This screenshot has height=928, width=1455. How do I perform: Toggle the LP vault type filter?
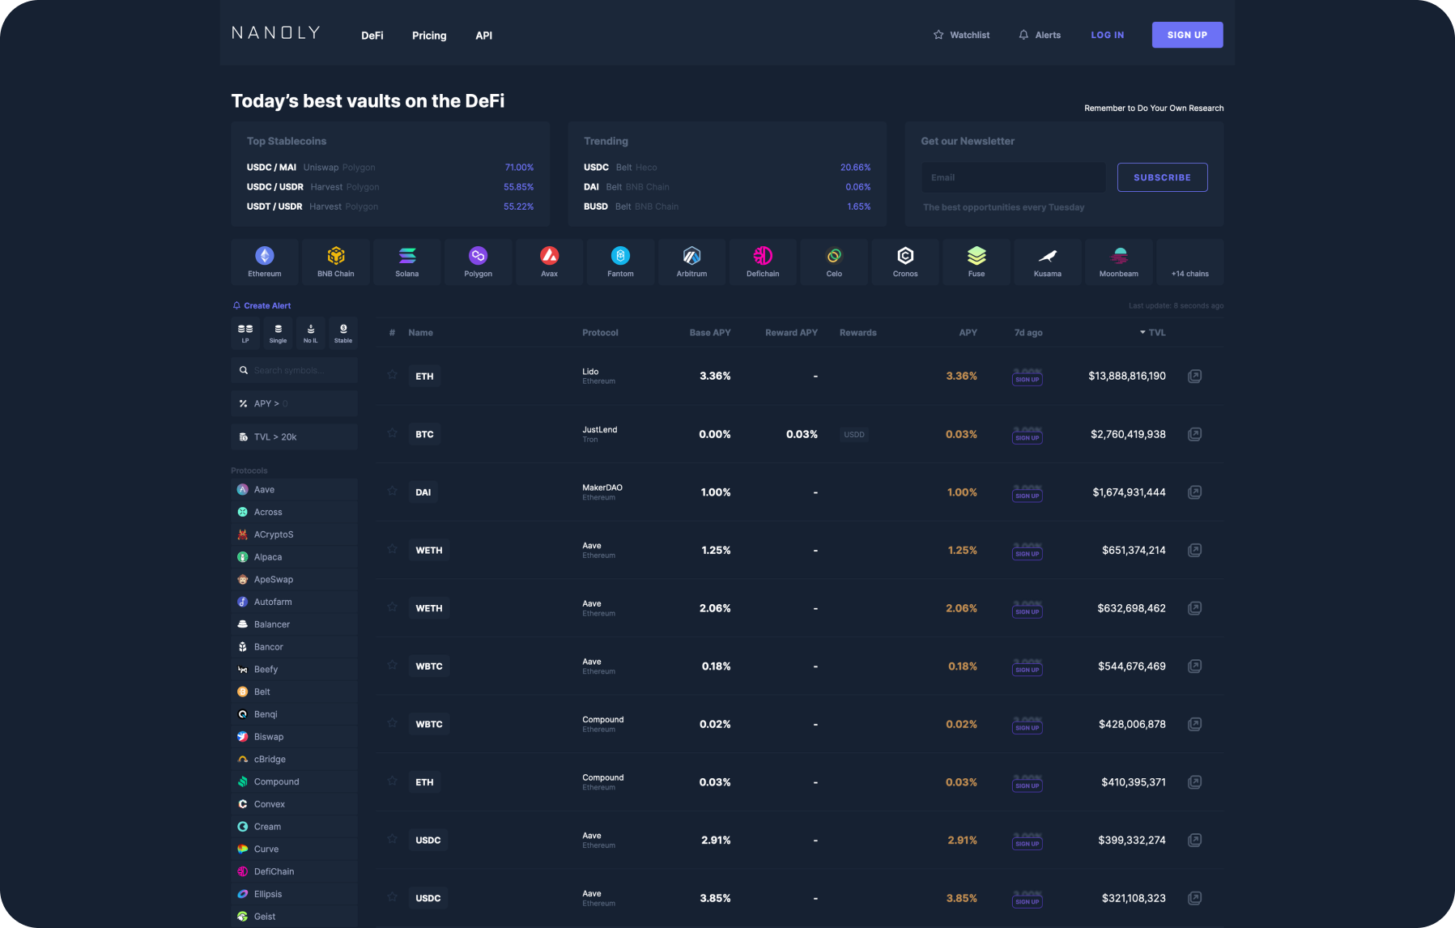point(245,333)
